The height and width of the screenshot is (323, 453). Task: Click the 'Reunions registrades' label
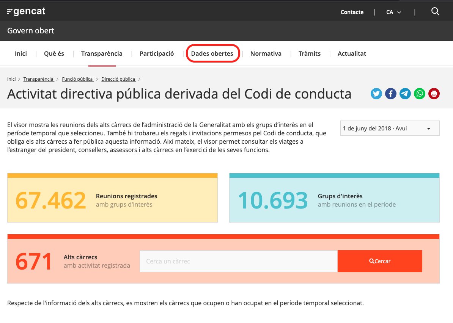click(x=127, y=196)
